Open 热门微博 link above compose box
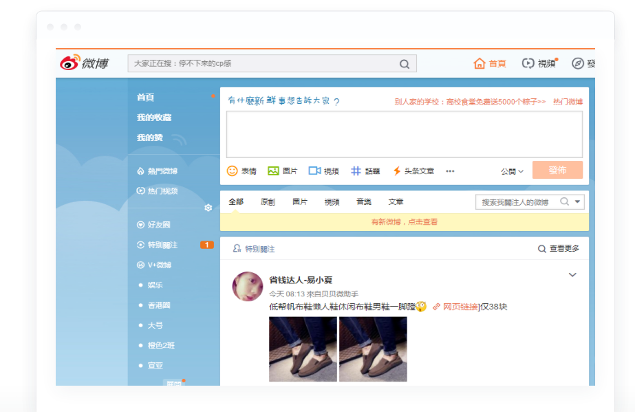 [x=568, y=102]
